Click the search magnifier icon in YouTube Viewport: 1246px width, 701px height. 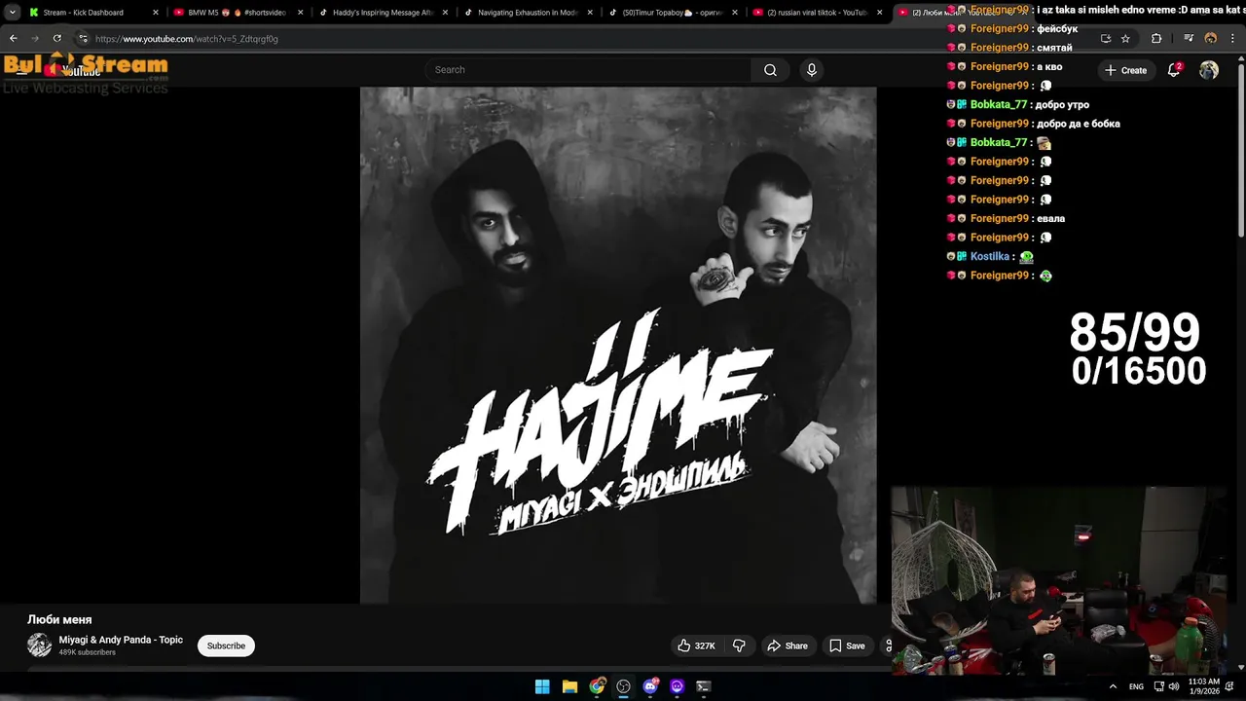click(x=770, y=70)
